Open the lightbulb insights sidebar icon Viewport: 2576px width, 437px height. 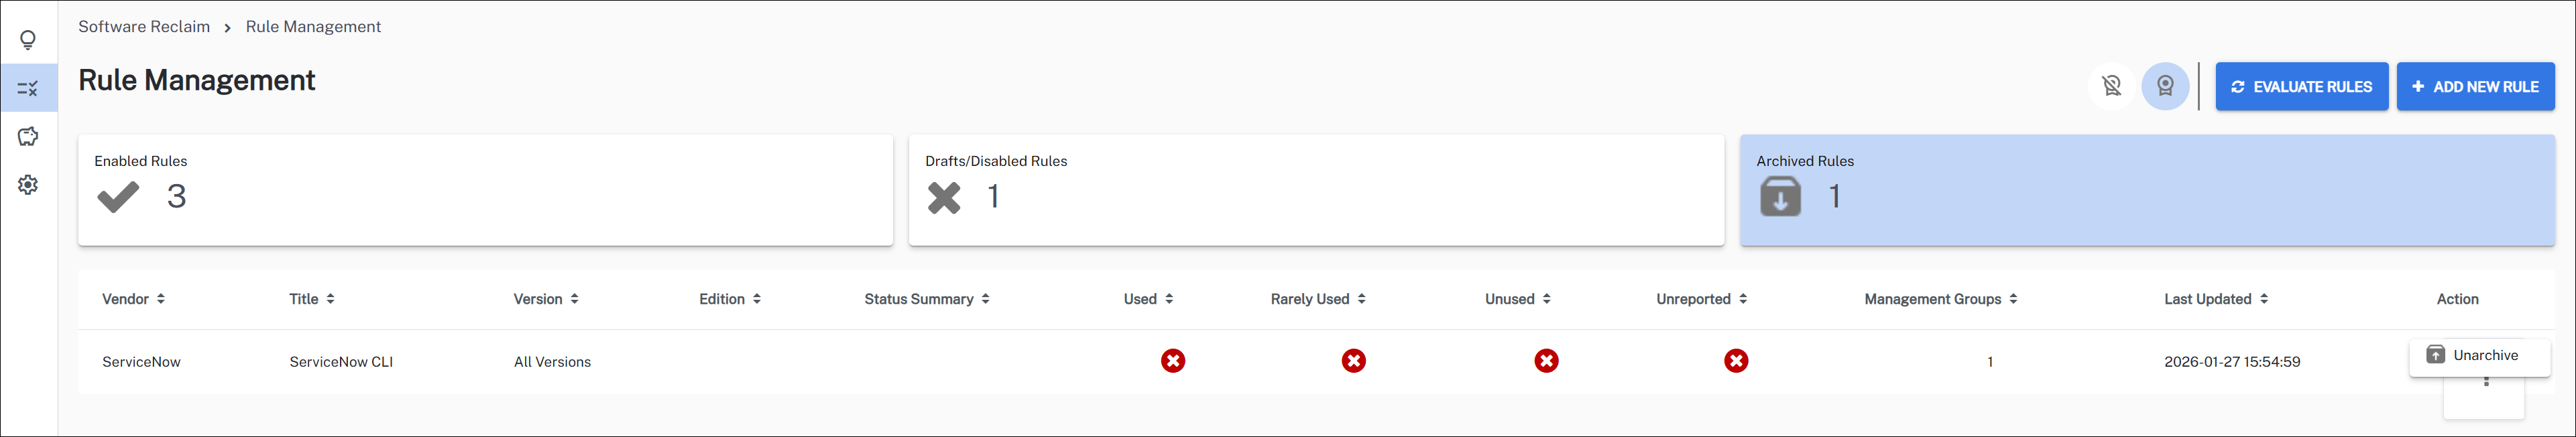click(x=28, y=39)
